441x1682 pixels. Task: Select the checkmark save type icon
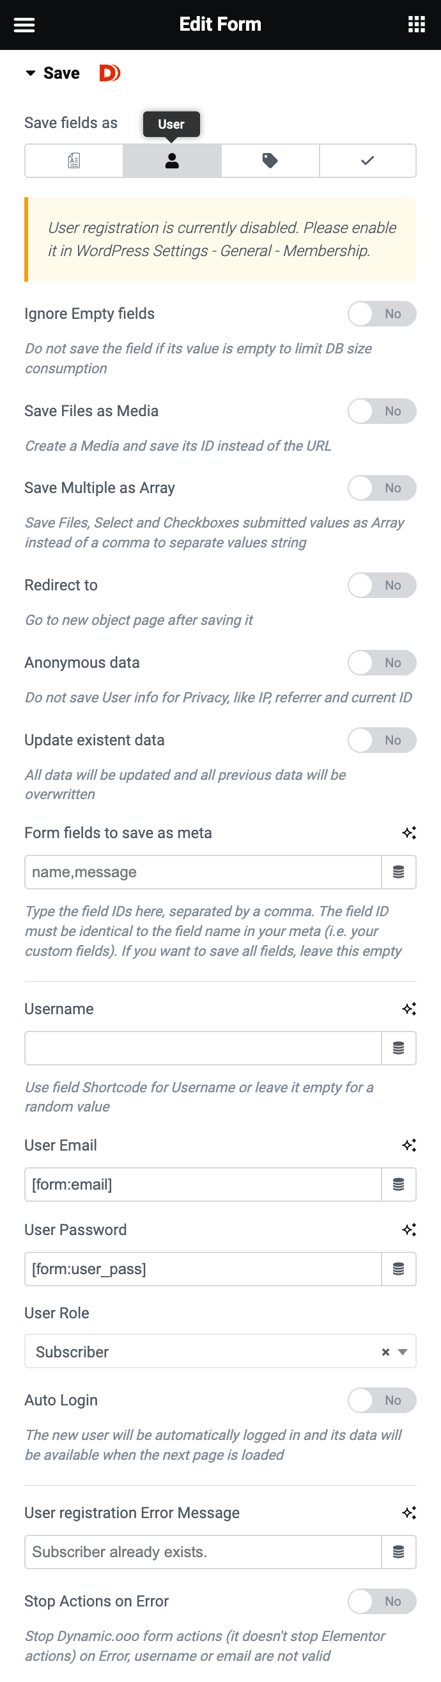point(367,160)
